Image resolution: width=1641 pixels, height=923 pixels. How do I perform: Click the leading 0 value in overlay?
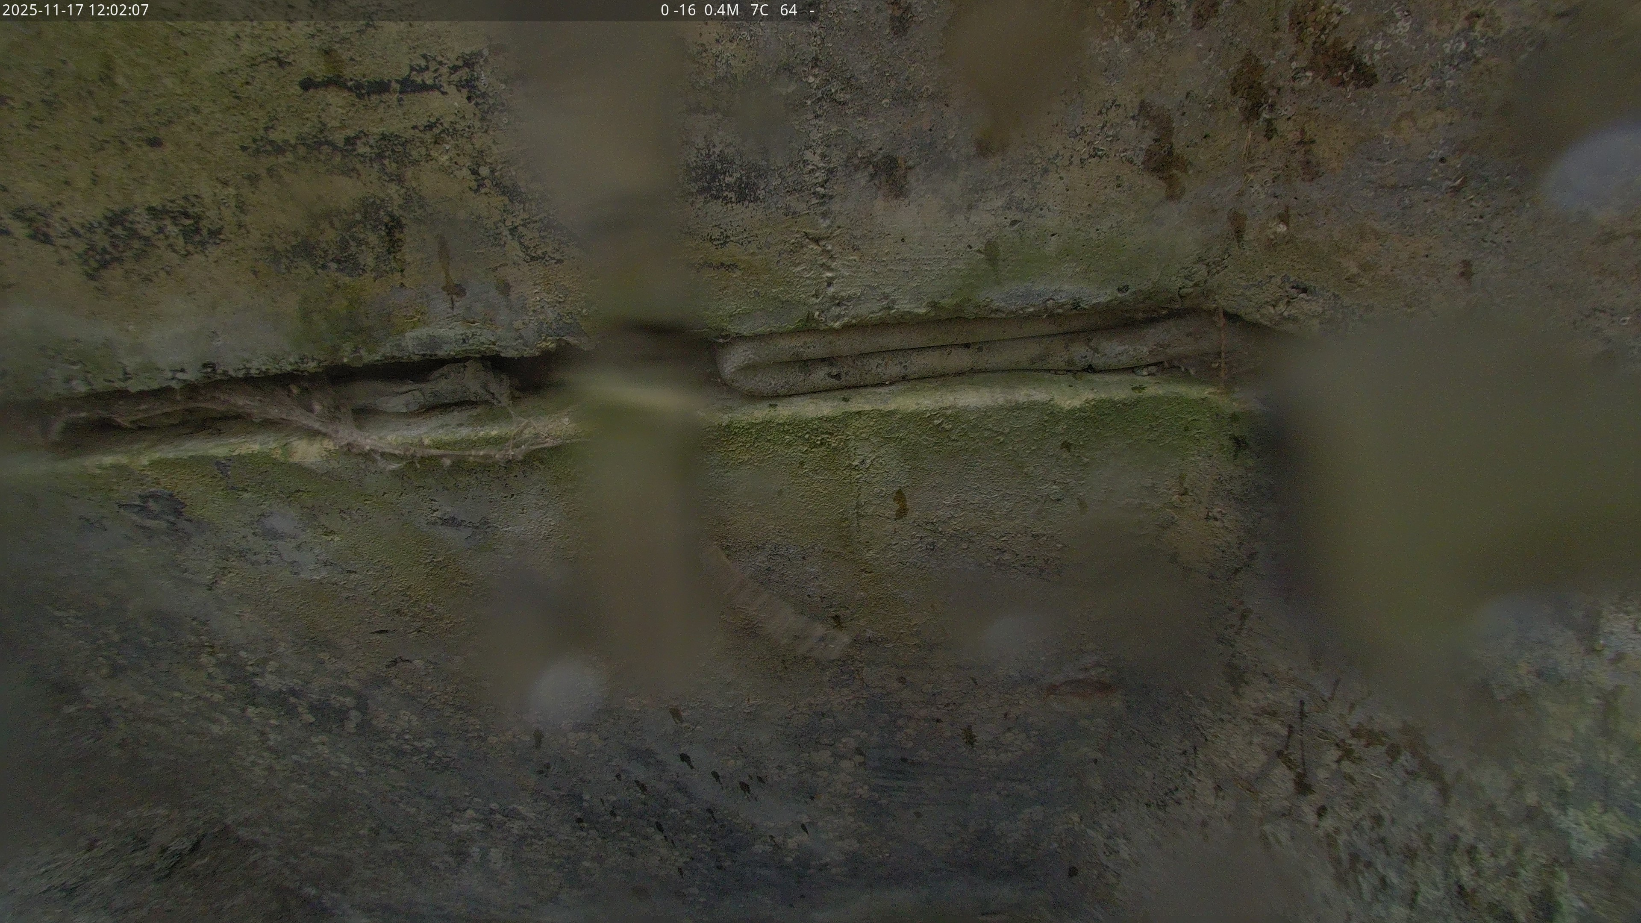(x=665, y=10)
